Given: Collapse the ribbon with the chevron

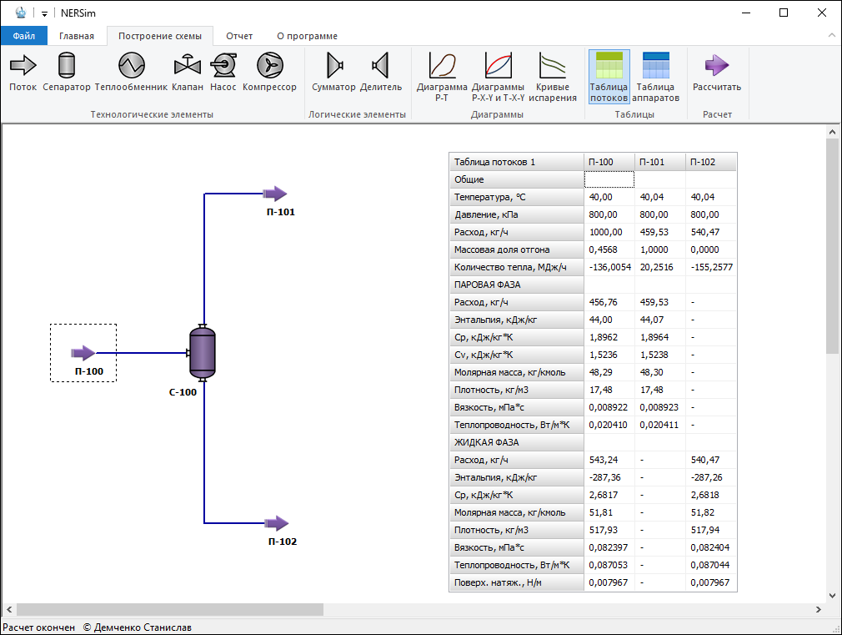Looking at the screenshot, I should 831,36.
